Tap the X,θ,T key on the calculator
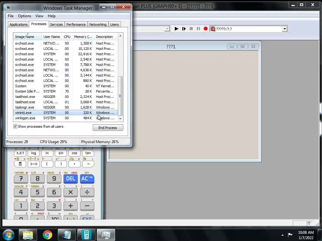The height and width of the screenshot is (241, 322). tap(20, 153)
